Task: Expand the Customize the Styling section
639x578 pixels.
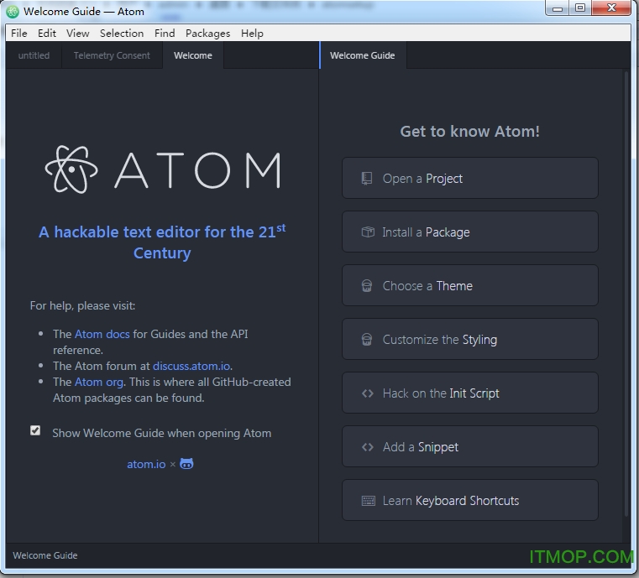Action: pos(470,340)
